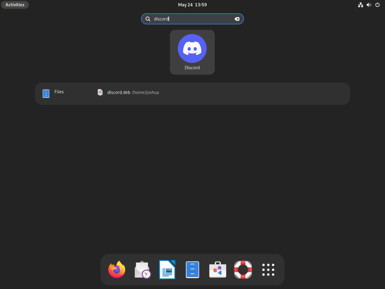Open the Files app in the dock

(192, 269)
